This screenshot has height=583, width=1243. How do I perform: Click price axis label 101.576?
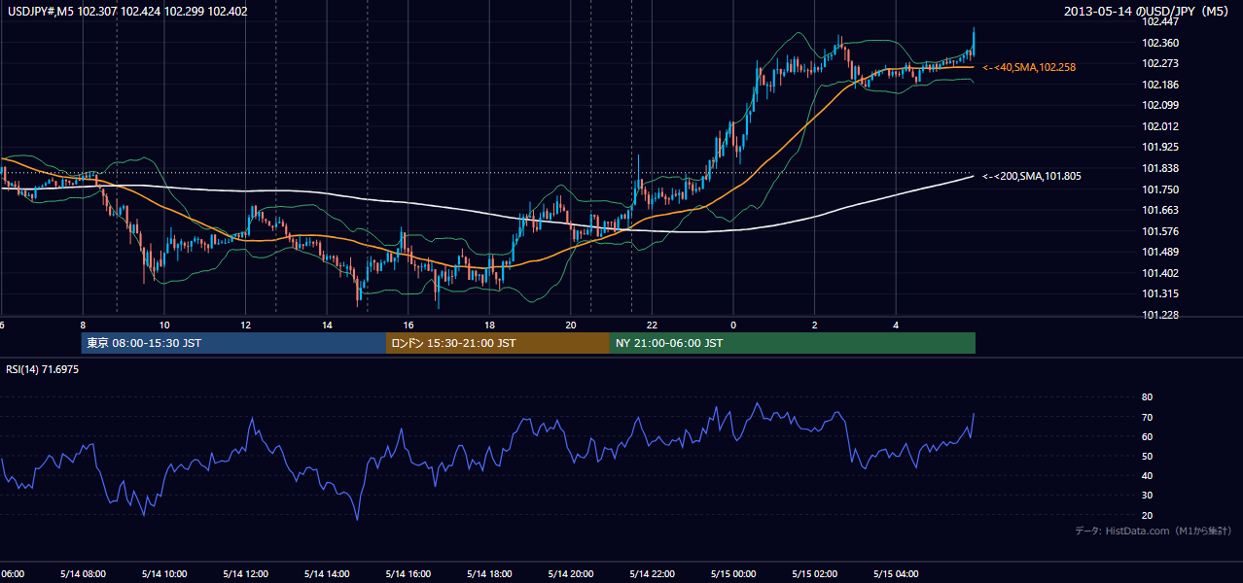tap(1160, 231)
